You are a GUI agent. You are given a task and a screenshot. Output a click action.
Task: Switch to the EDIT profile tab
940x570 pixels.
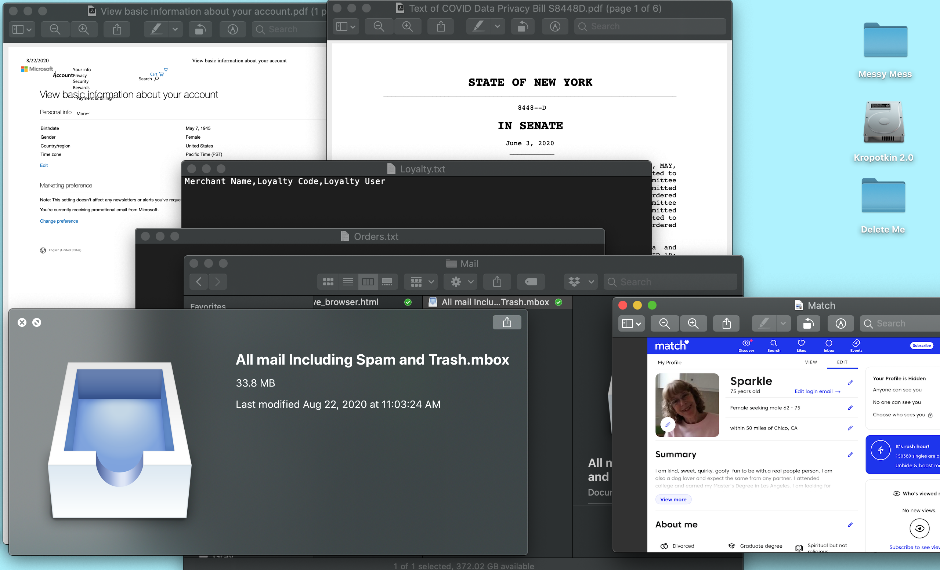coord(842,362)
